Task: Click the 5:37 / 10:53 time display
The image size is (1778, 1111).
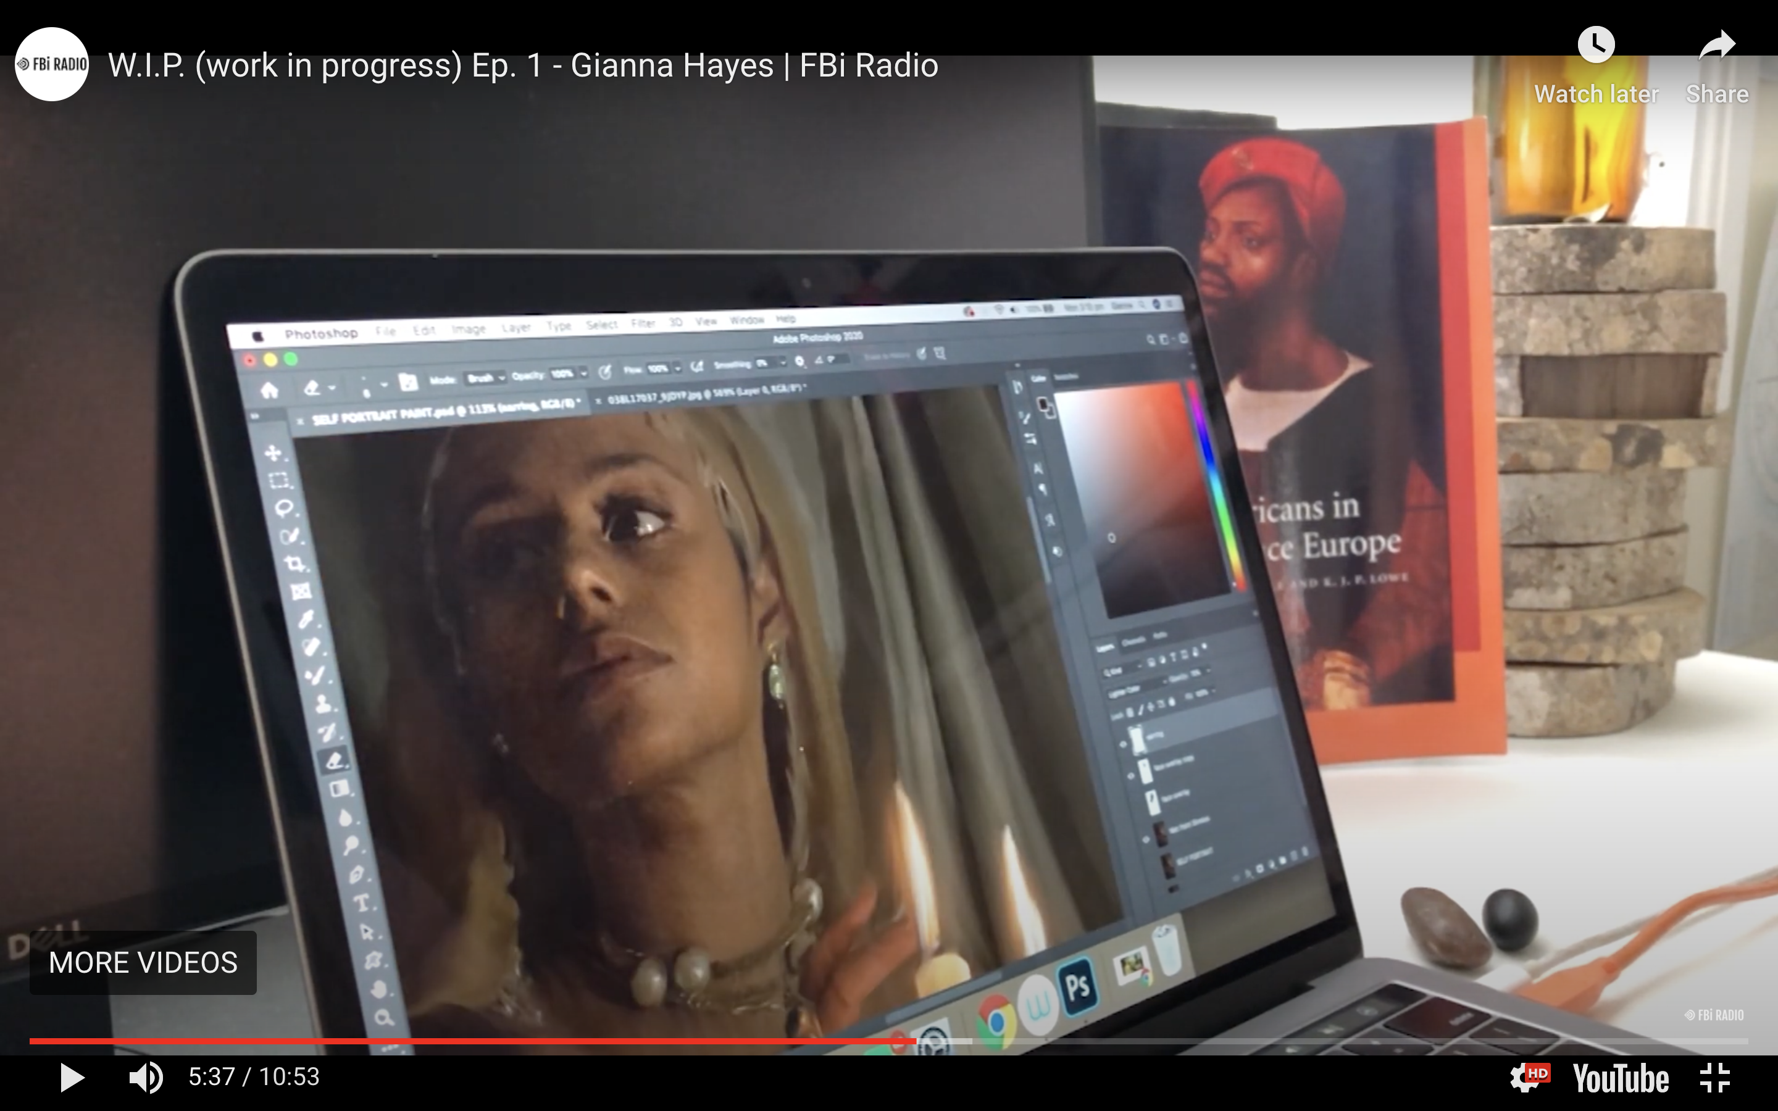Action: (254, 1077)
